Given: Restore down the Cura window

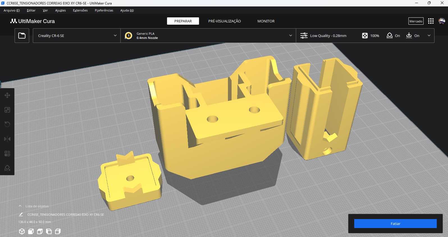Looking at the screenshot, I should tap(429, 3).
